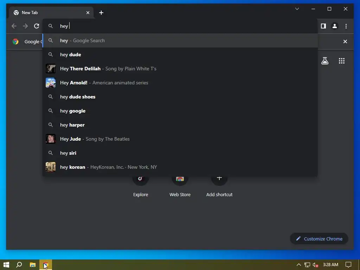Screen dimensions: 360x270
Task: Select the 'Hey There Delilah' song suggestion
Action: pyautogui.click(x=180, y=69)
